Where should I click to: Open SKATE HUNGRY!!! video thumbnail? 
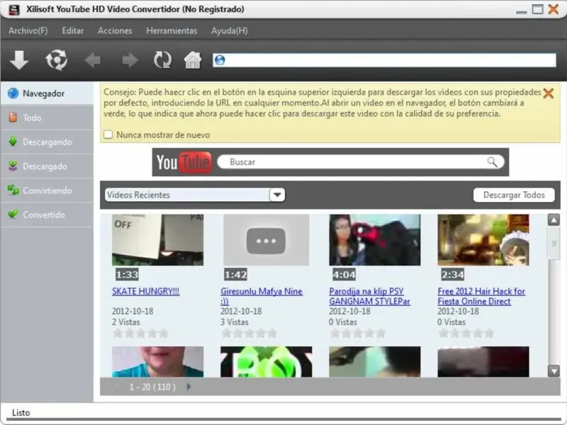157,240
